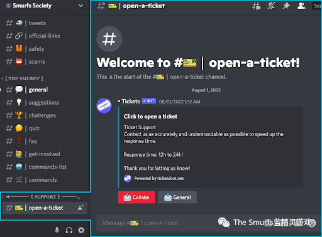322x237 pixels.
Task: Click the Tickets bot username
Action: tap(131, 102)
